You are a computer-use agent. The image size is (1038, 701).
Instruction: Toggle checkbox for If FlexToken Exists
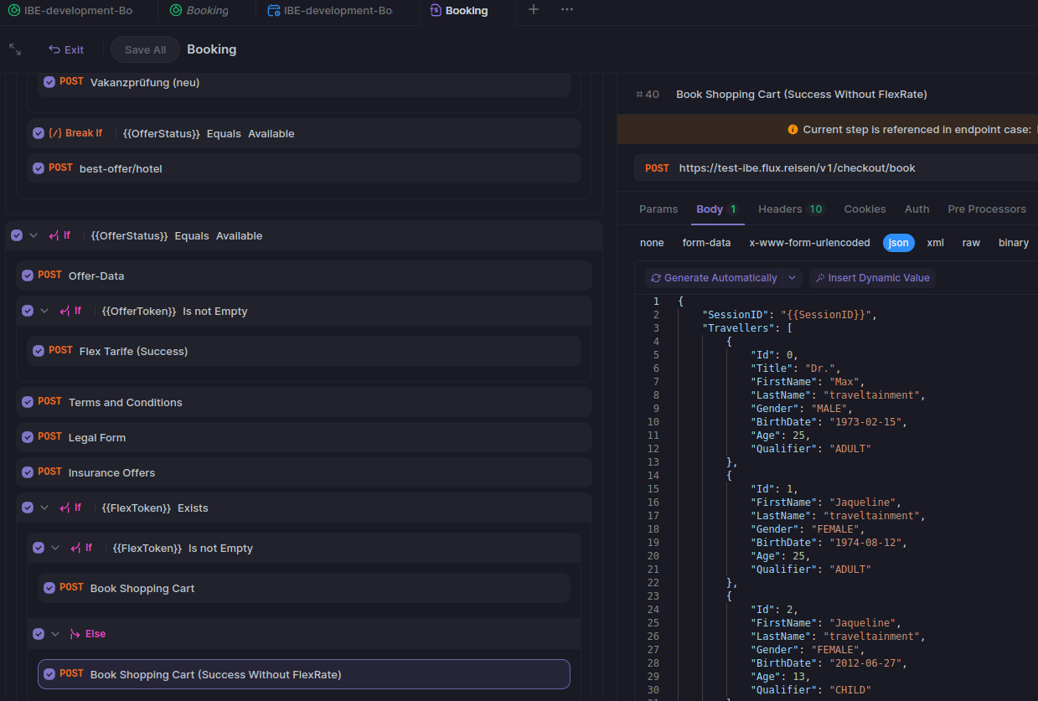[28, 508]
